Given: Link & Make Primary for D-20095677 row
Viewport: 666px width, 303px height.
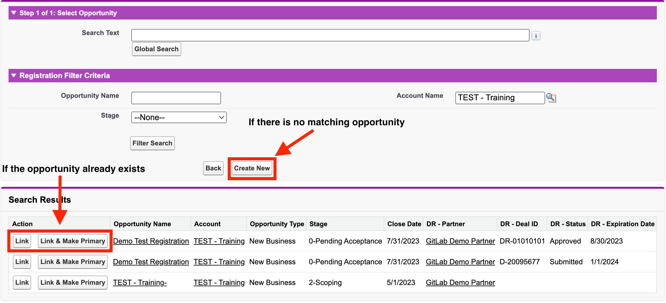Looking at the screenshot, I should click(73, 262).
